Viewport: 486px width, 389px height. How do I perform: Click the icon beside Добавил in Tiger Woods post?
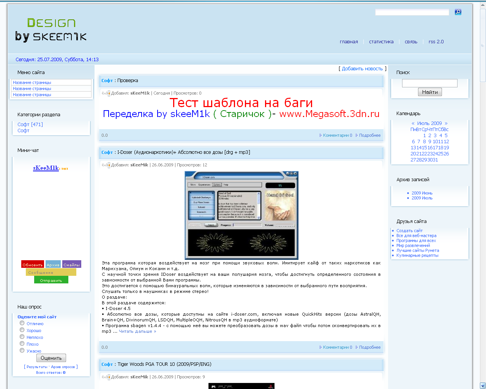point(106,377)
